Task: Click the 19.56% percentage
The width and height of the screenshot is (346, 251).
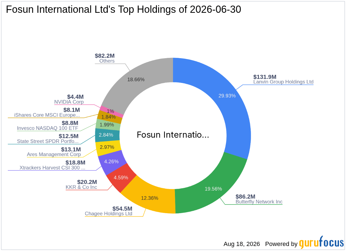Action: coord(213,189)
